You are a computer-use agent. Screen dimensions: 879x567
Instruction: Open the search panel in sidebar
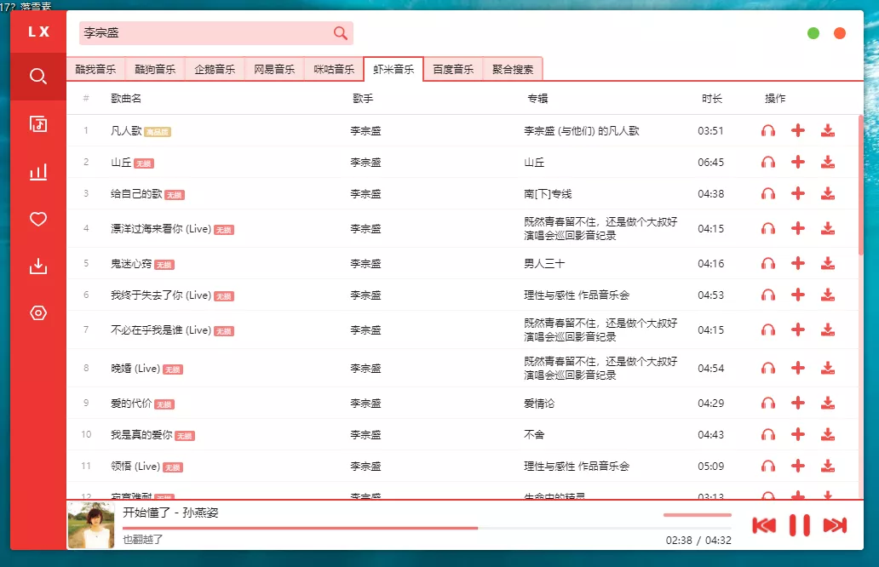tap(37, 76)
